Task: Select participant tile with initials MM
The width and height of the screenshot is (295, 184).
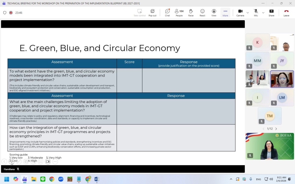Action: coord(257,60)
